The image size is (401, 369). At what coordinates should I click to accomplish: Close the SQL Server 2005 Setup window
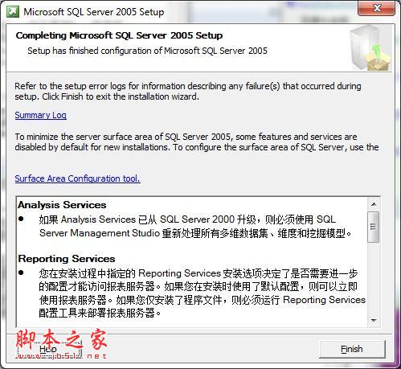[x=376, y=8]
